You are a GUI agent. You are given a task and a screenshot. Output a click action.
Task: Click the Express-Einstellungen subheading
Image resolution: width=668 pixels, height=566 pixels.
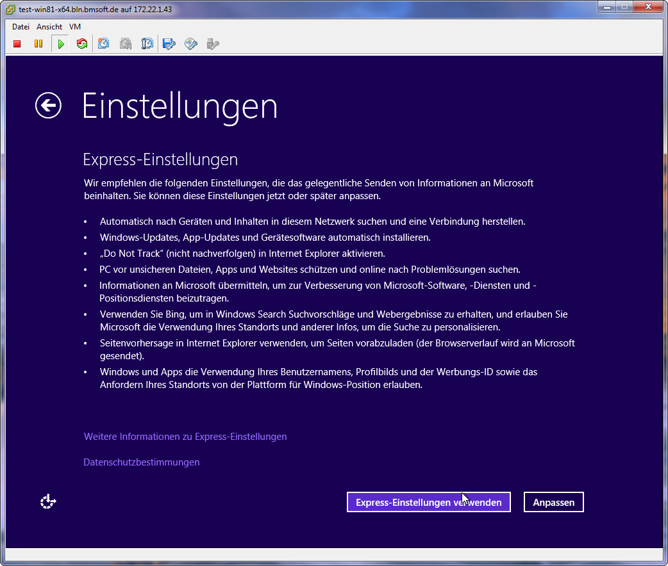[160, 159]
